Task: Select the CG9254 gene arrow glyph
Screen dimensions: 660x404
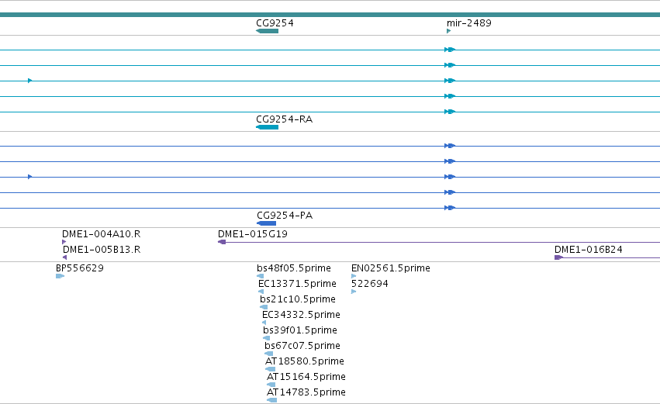Action: (267, 31)
